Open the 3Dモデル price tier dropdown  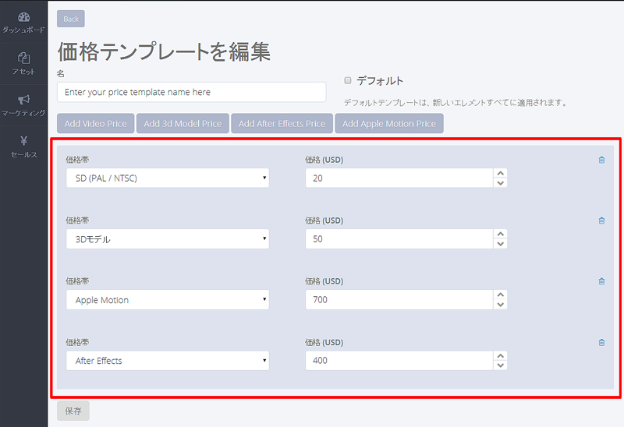click(168, 239)
